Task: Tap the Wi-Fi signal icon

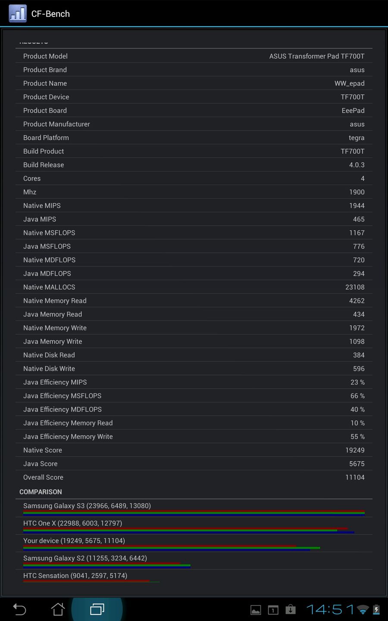Action: (363, 610)
